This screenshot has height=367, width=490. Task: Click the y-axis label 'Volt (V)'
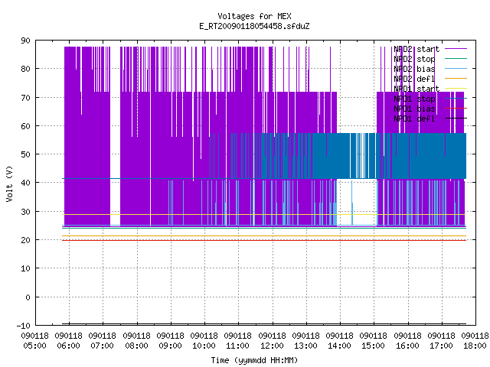tap(9, 183)
